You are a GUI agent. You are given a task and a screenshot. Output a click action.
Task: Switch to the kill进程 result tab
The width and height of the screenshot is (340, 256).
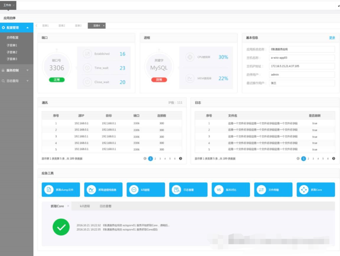85,206
